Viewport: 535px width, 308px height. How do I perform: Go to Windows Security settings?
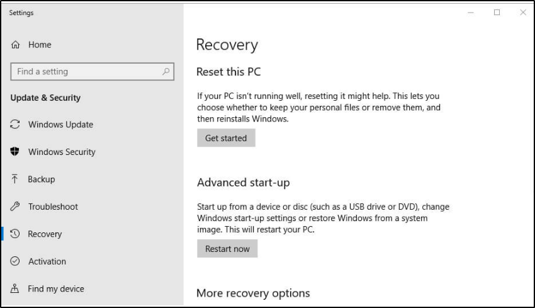click(62, 152)
